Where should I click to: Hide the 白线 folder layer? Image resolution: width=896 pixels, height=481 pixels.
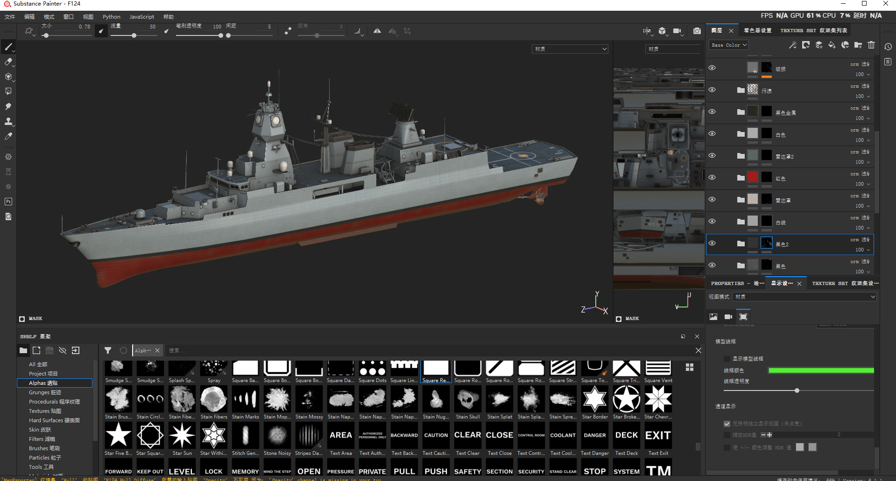point(712,221)
